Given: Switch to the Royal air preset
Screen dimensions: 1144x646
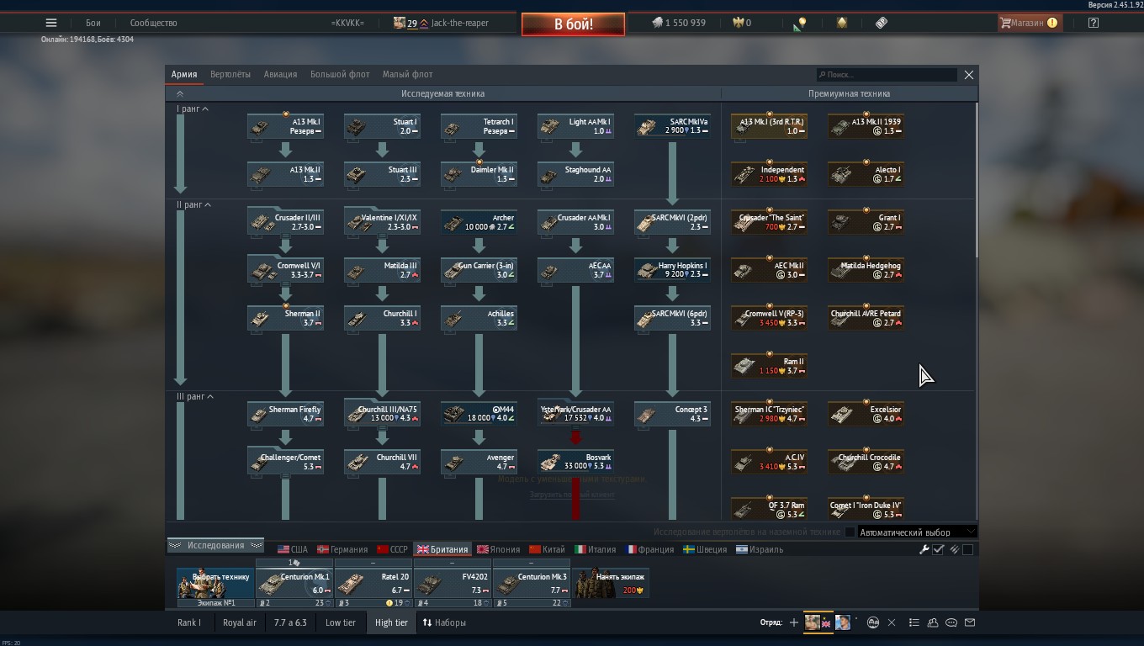Looking at the screenshot, I should pyautogui.click(x=240, y=622).
